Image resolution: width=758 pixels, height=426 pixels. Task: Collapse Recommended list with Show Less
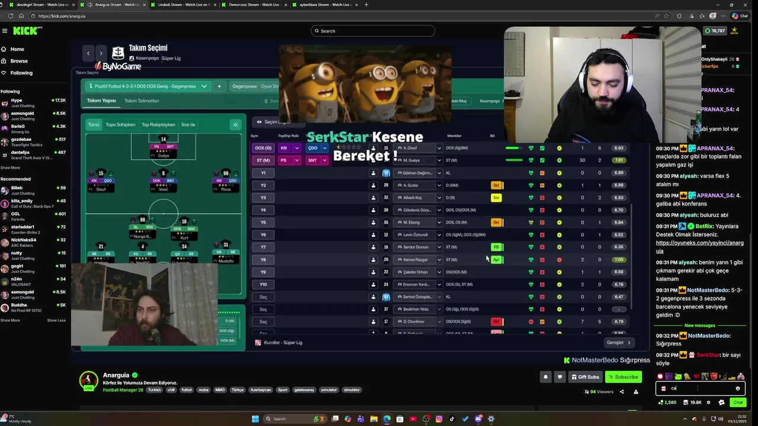(56, 320)
